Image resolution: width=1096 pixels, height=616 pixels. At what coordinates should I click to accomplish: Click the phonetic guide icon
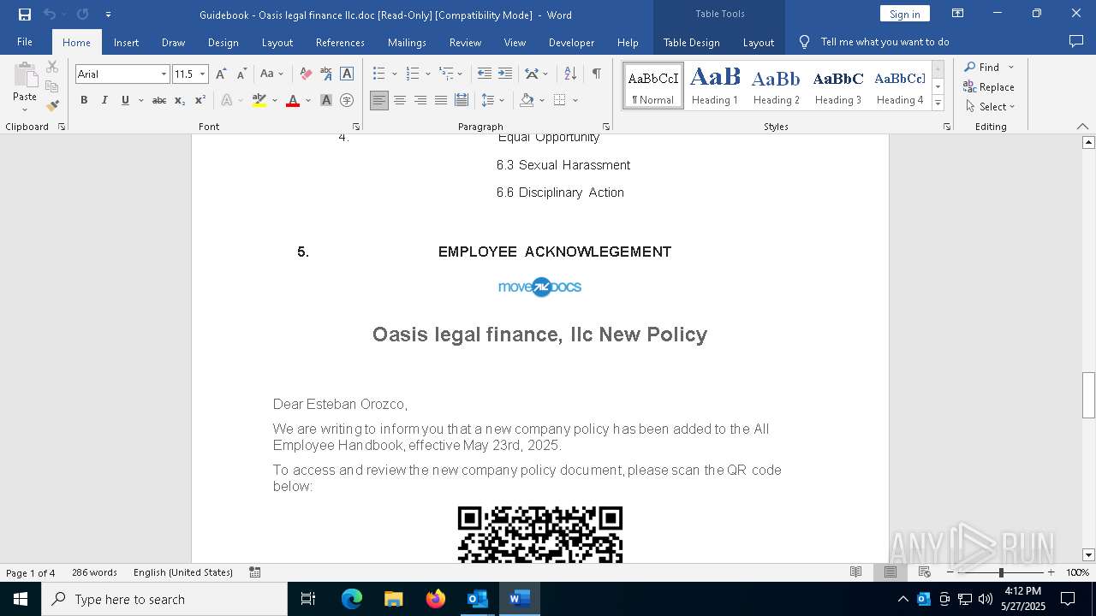326,74
